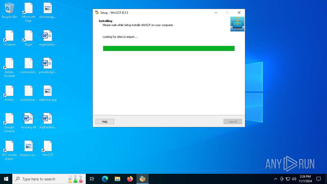Screen dimensions: 327x184
Task: Launch Firefox from the taskbar
Action: point(130,179)
